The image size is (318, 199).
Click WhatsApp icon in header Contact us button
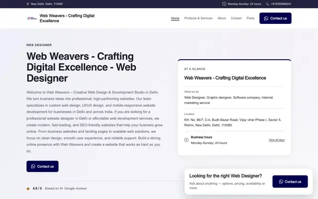tap(266, 18)
